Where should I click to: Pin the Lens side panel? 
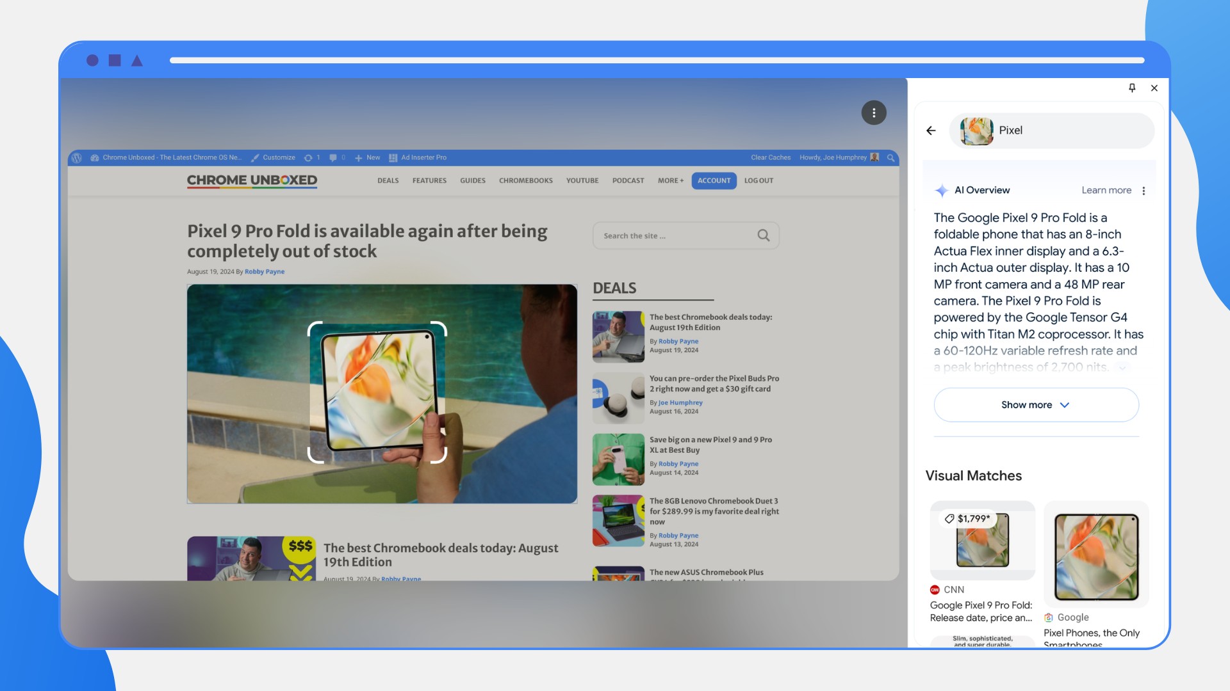click(1132, 88)
